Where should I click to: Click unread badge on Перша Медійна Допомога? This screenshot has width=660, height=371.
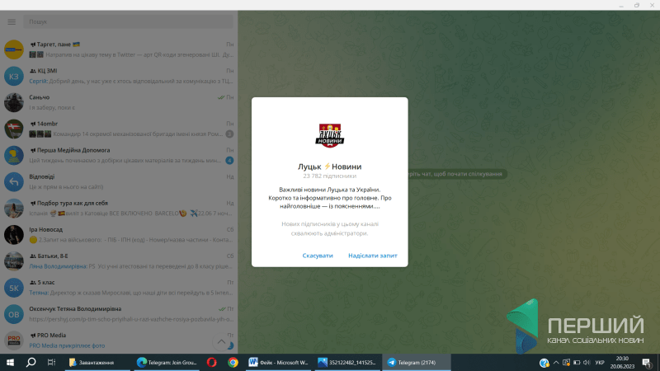[x=229, y=160]
